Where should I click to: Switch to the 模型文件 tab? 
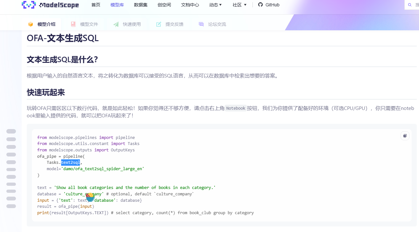(85, 24)
